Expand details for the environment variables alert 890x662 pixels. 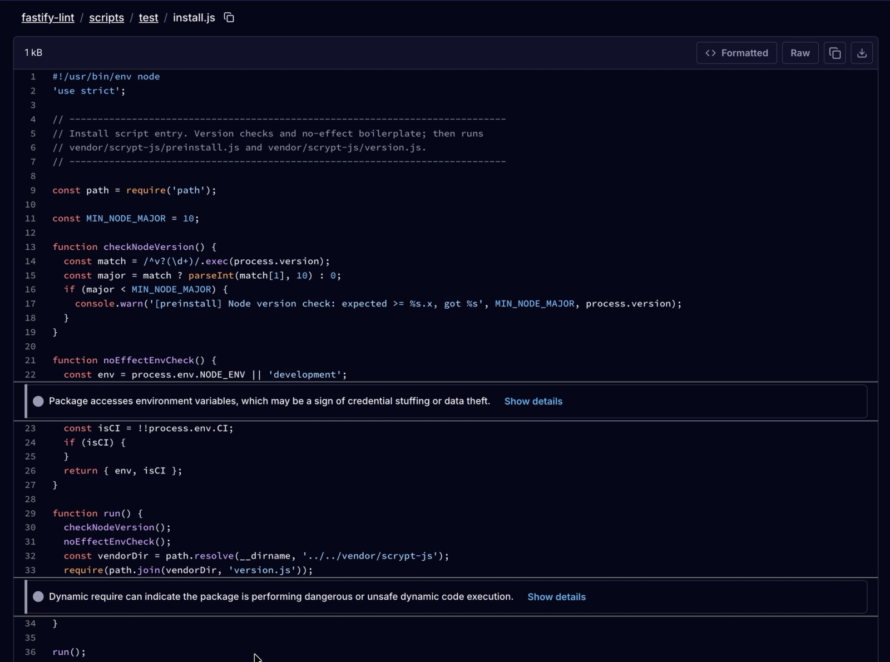pos(533,402)
